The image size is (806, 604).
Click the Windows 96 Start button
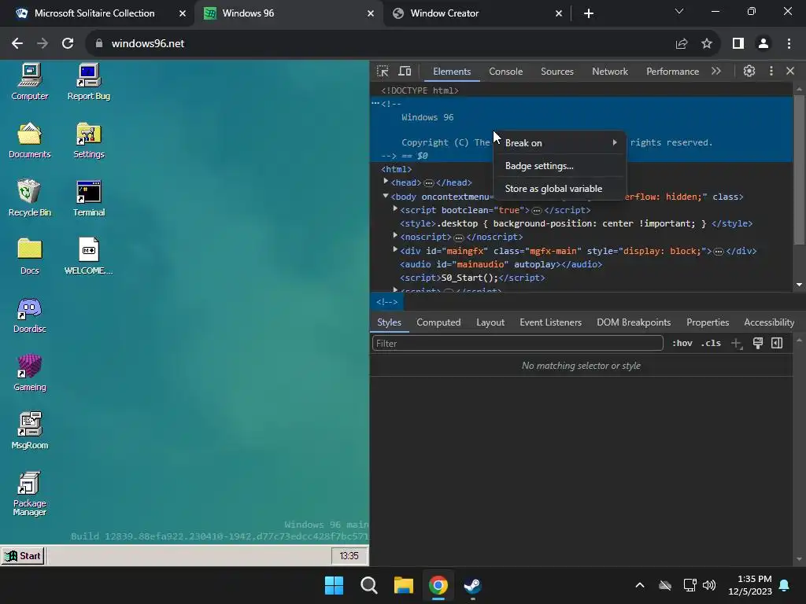(23, 556)
